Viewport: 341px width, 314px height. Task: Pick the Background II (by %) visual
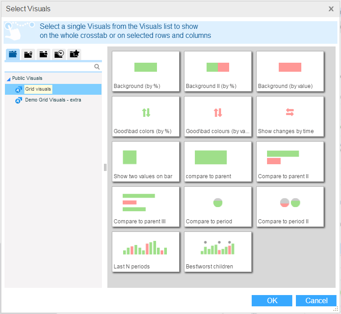218,71
